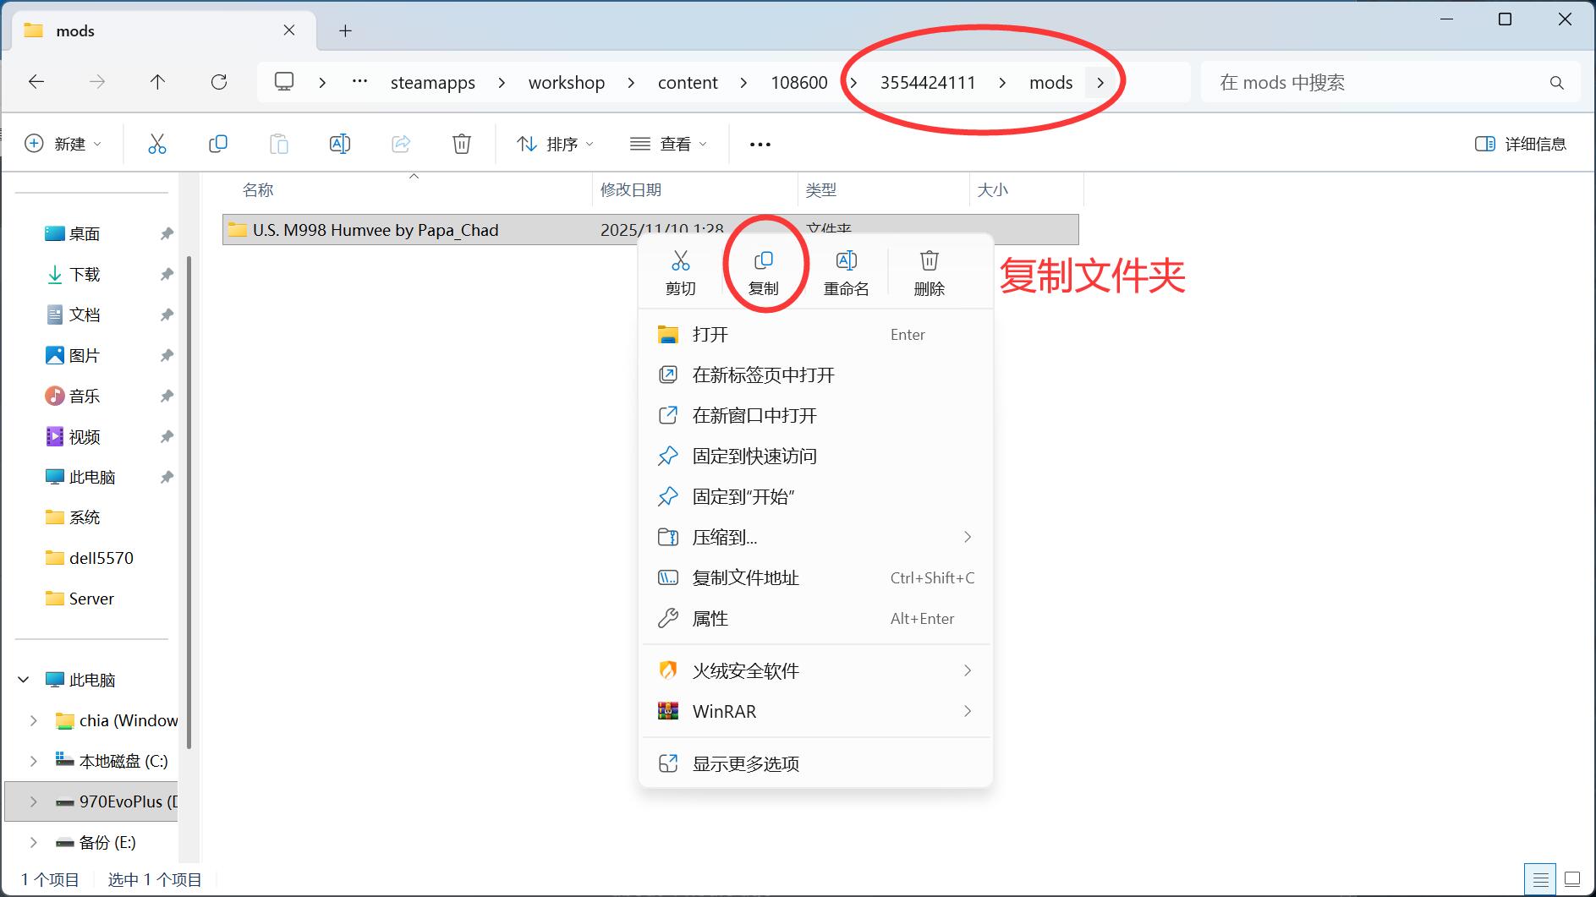Open the 查看 view dropdown

[668, 144]
